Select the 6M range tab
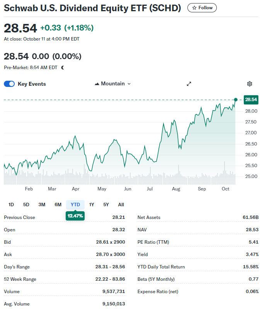Image resolution: width=262 pixels, height=309 pixels. coord(58,205)
